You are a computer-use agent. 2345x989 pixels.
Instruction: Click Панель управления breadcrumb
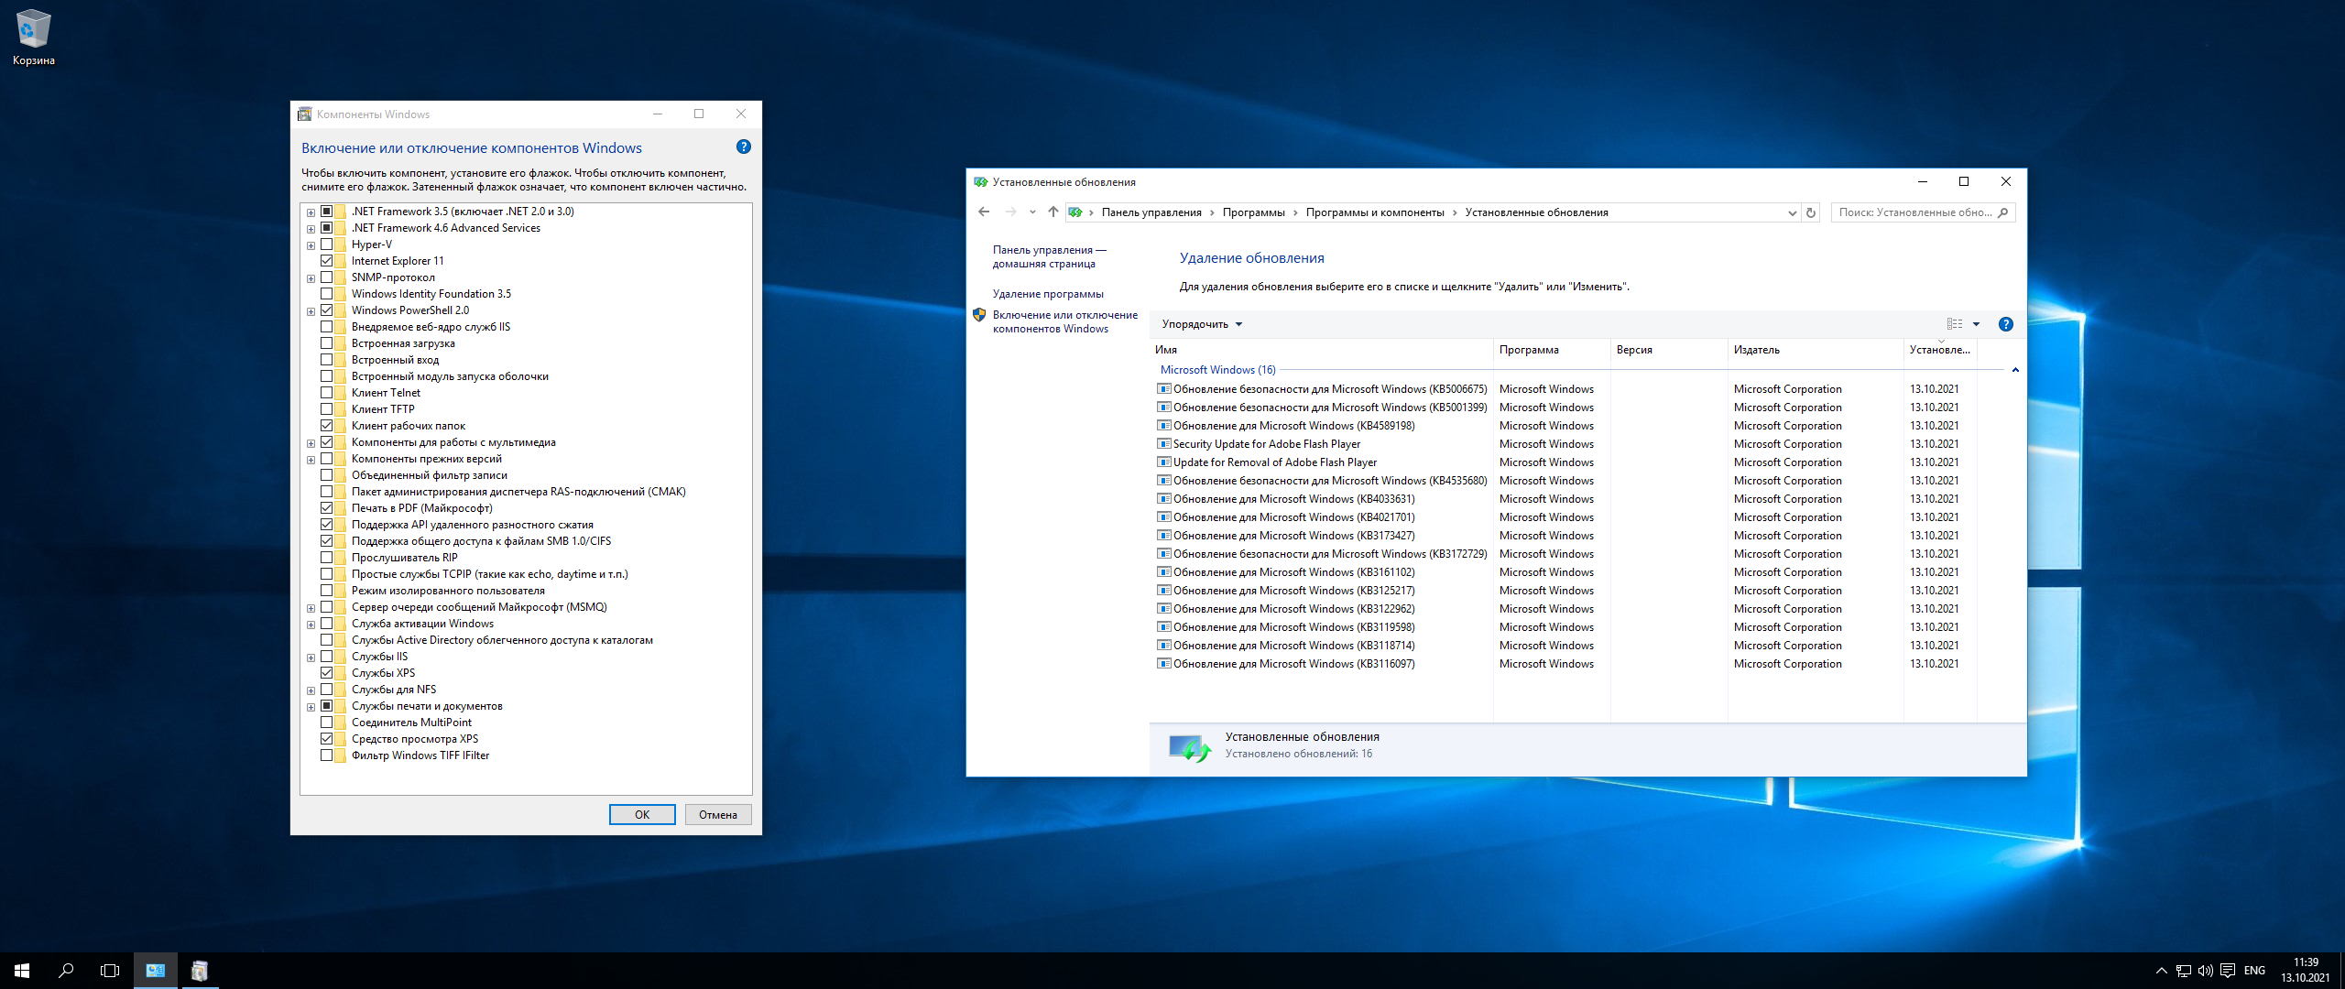coord(1151,212)
